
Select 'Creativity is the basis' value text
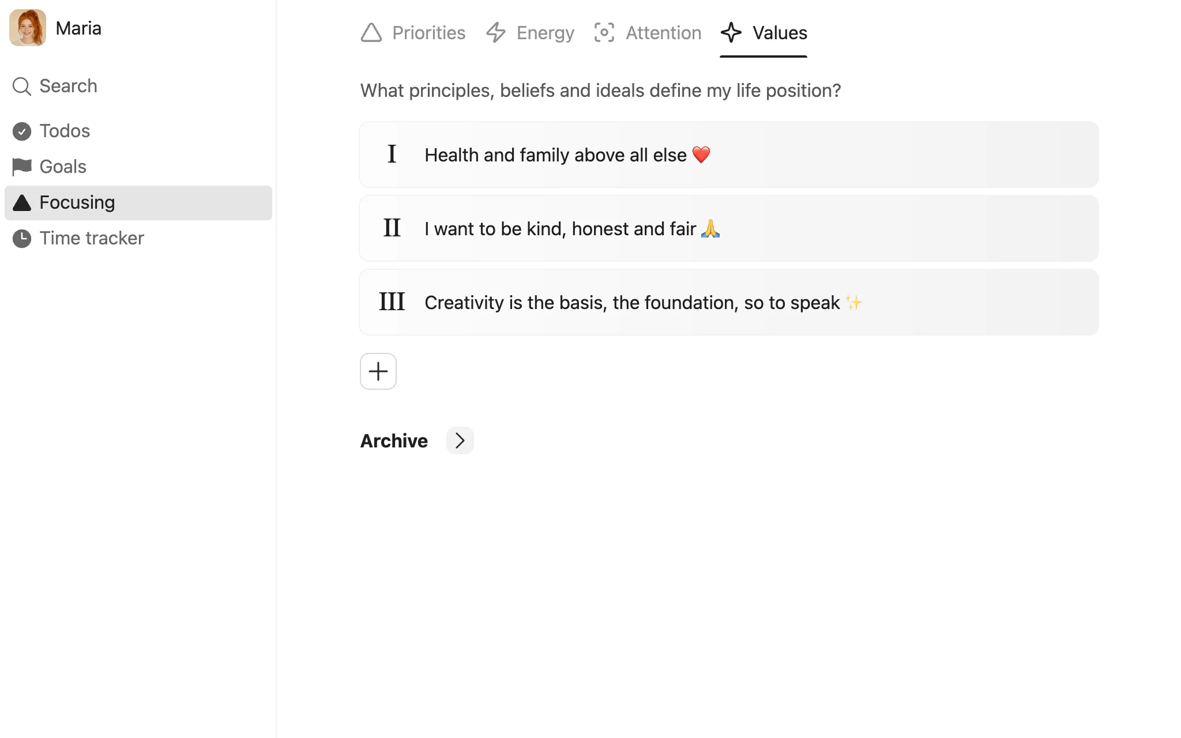coord(632,303)
